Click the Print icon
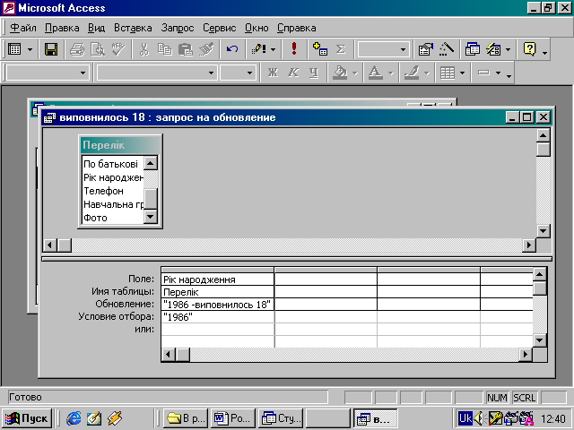The width and height of the screenshot is (574, 430). pyautogui.click(x=77, y=49)
